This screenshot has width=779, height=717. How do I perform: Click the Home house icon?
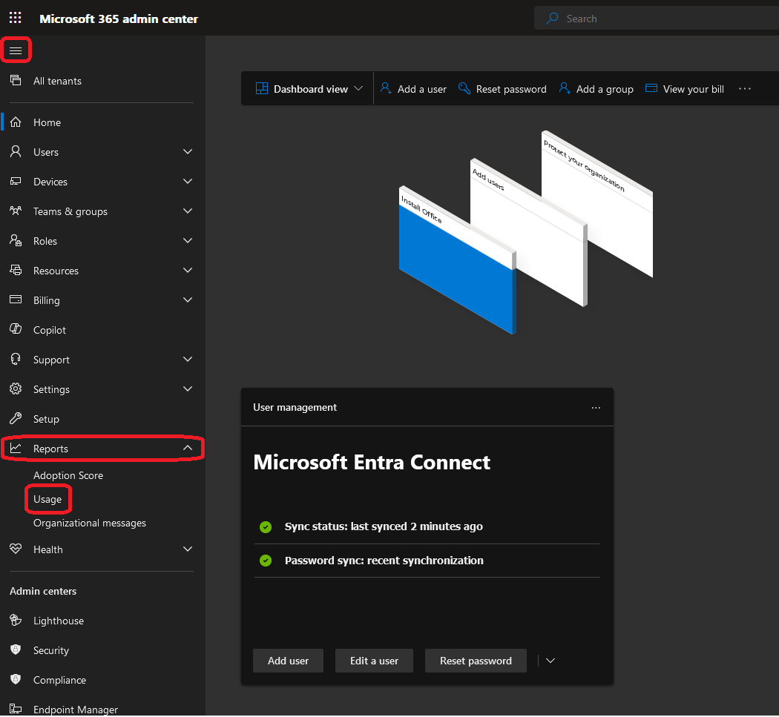click(x=16, y=122)
